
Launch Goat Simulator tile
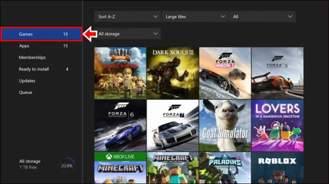[225, 125]
